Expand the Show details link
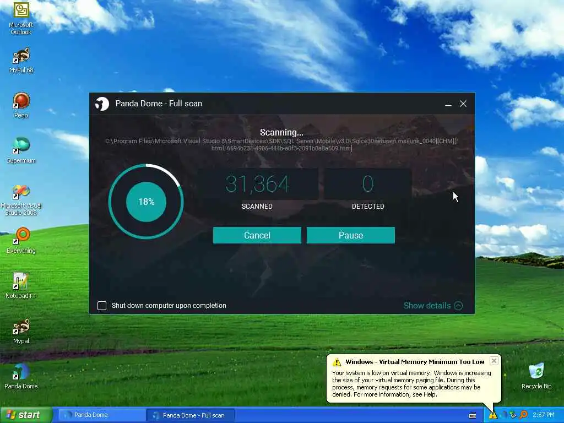This screenshot has width=564, height=423. click(433, 306)
